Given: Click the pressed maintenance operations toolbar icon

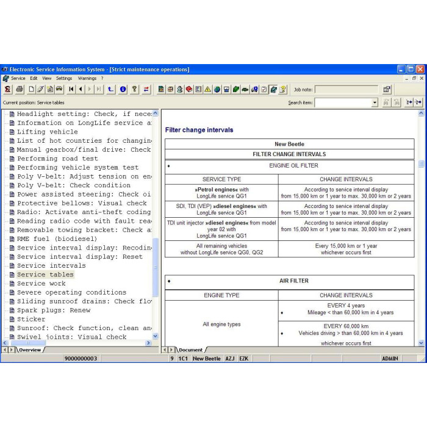Looking at the screenshot, I should (x=273, y=89).
